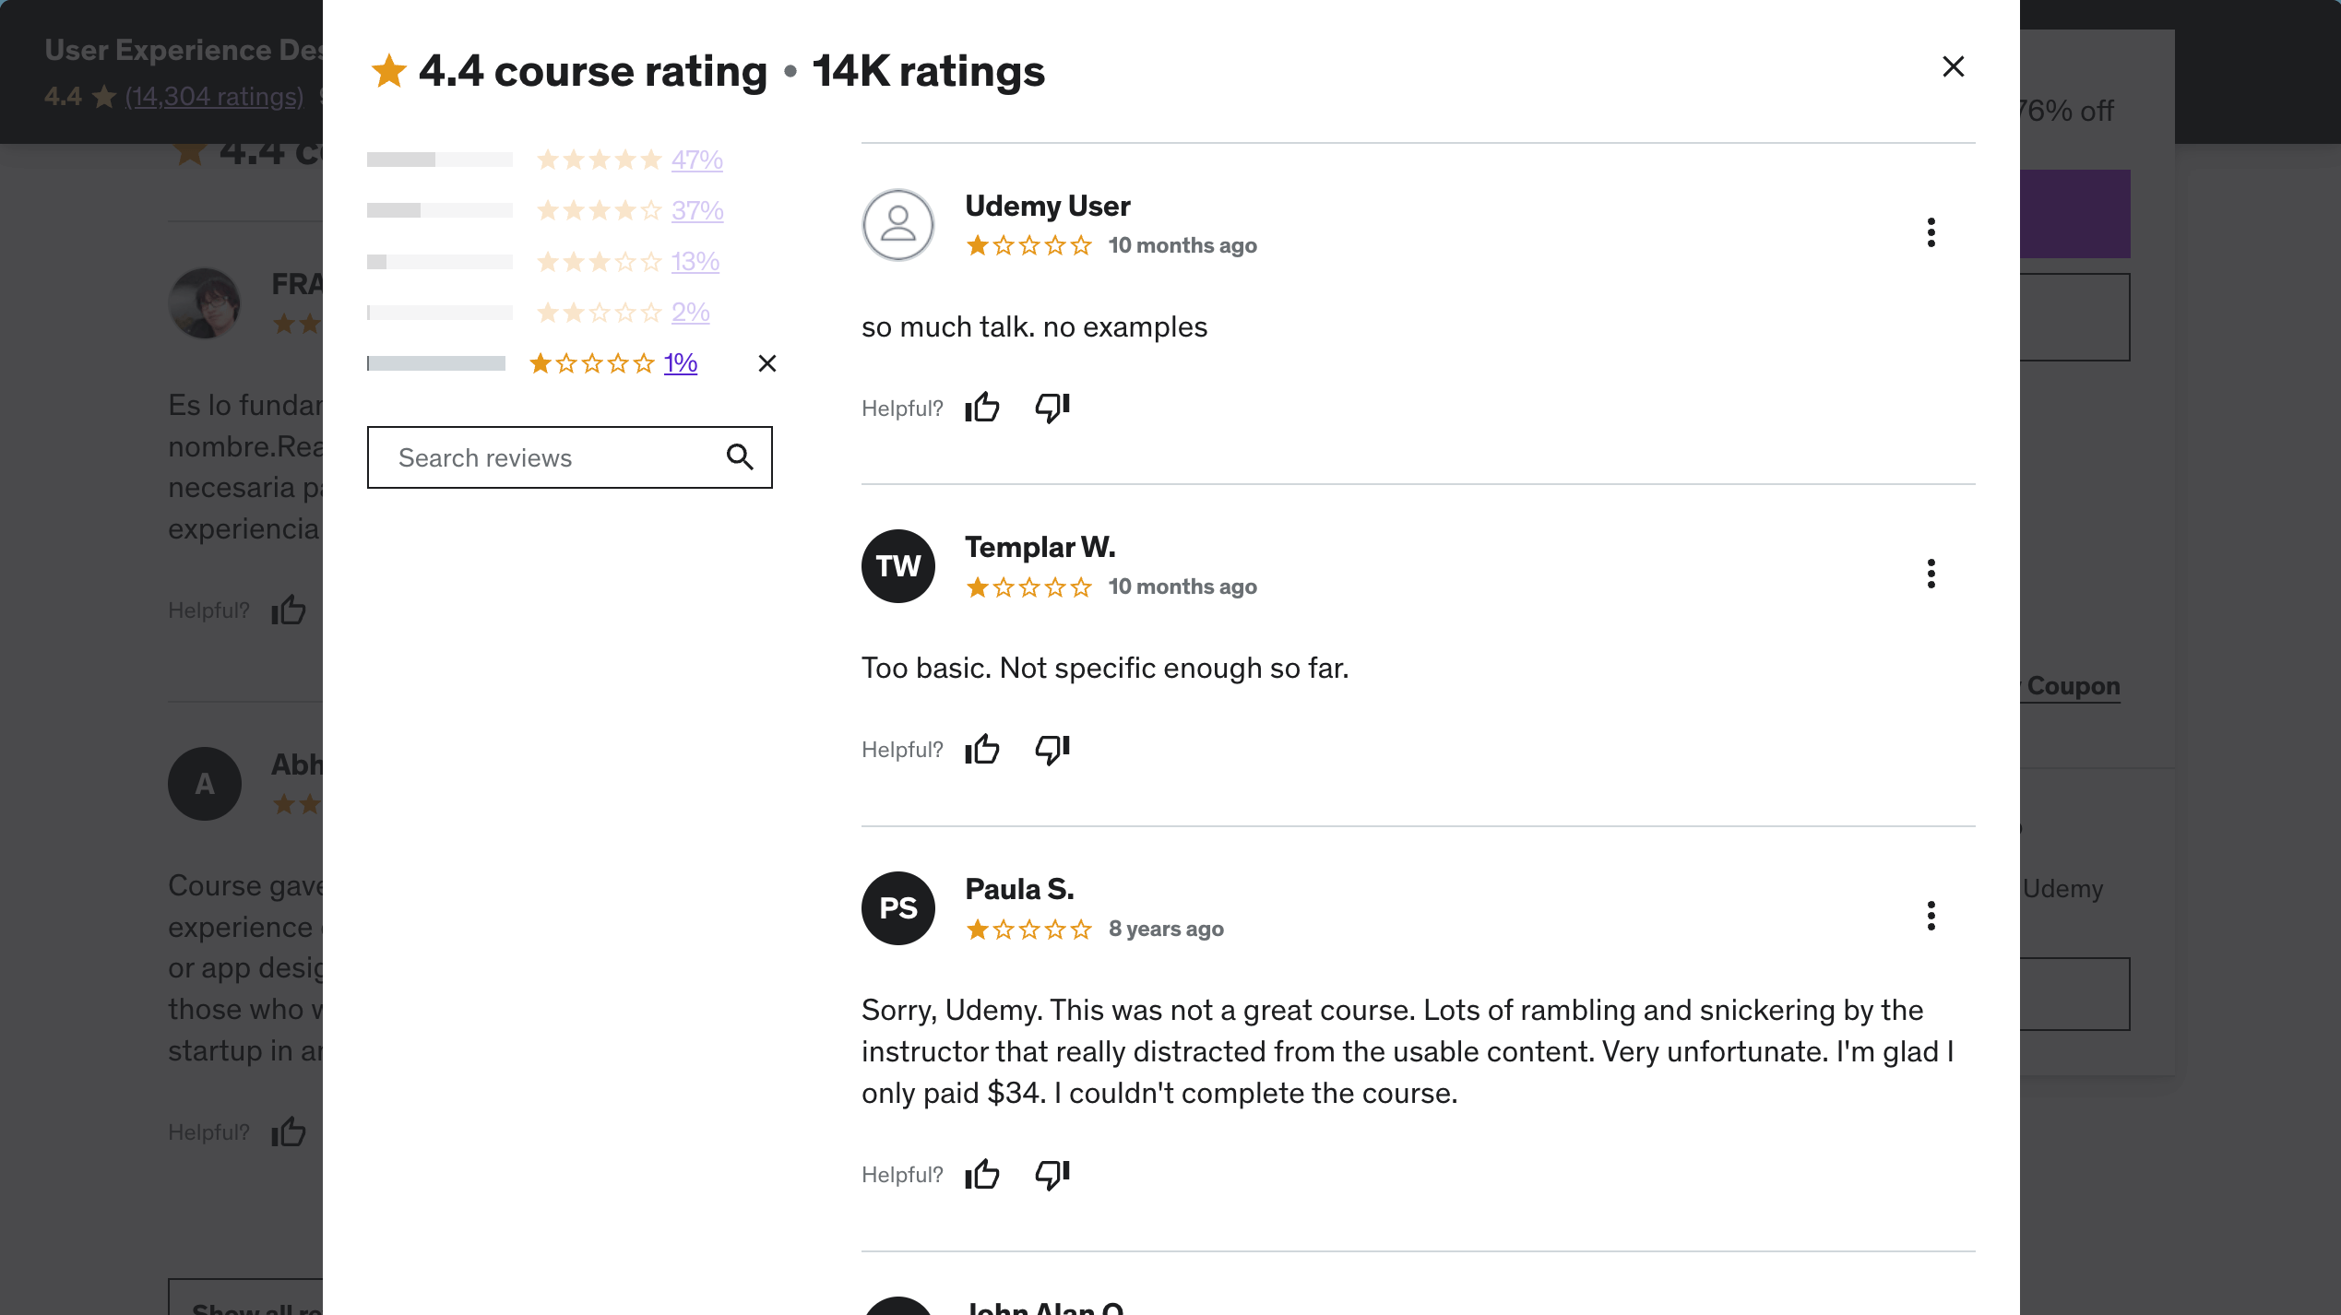Screen dimensions: 2341x1315
Task: Clear the one-star rating filter
Action: [x=766, y=363]
